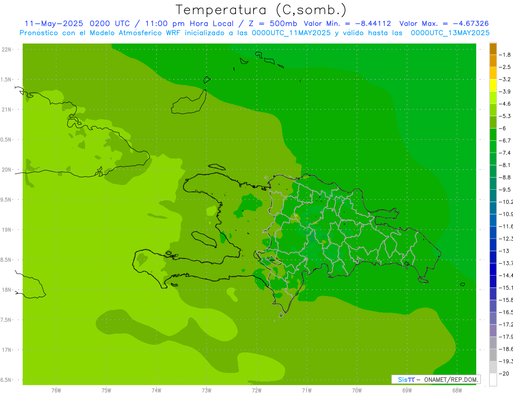Click "Valor Min. = -8.44112"
The height and width of the screenshot is (396, 513).
point(347,23)
